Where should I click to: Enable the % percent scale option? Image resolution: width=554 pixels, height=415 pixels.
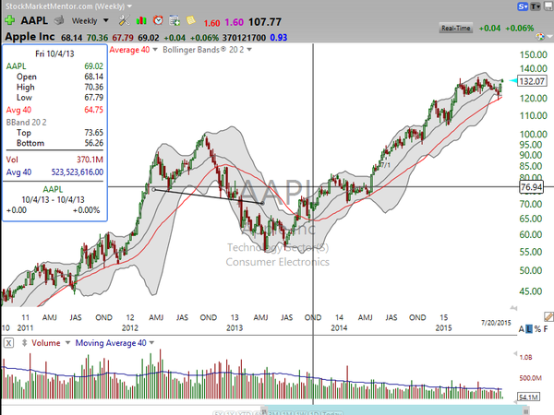click(x=537, y=329)
